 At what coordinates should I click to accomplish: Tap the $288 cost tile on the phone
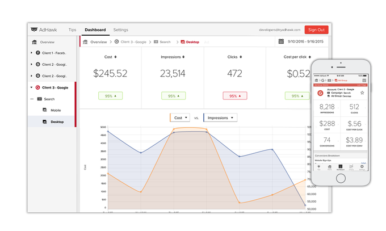pos(327,125)
